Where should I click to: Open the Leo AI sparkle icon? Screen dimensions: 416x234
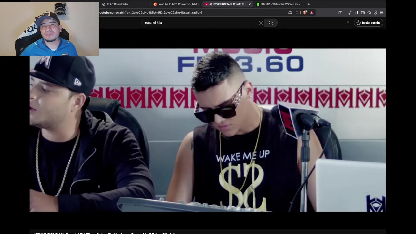click(x=369, y=13)
